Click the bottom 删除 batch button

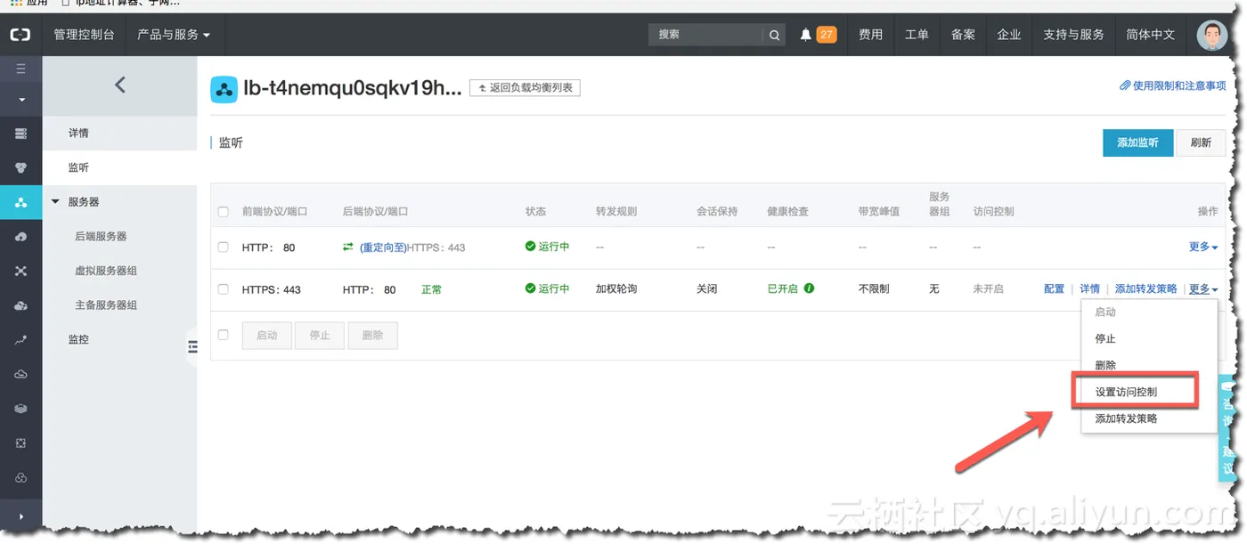coord(372,336)
